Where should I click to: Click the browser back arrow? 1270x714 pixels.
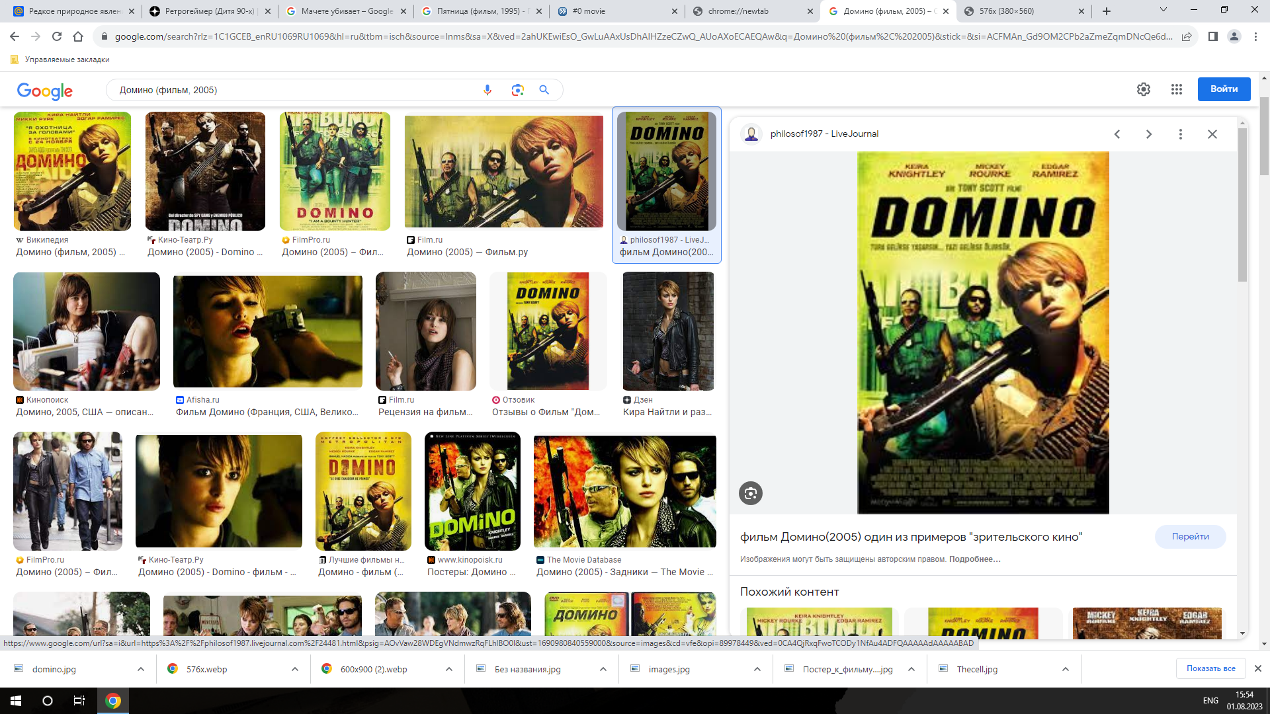pos(15,36)
